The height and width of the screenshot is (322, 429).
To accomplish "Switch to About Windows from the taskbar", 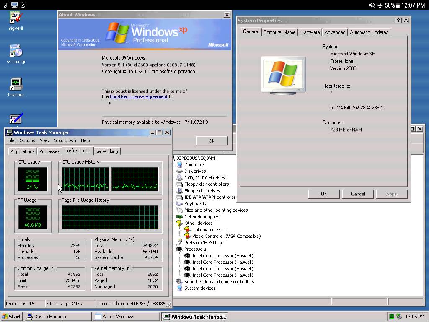I will pyautogui.click(x=126, y=317).
